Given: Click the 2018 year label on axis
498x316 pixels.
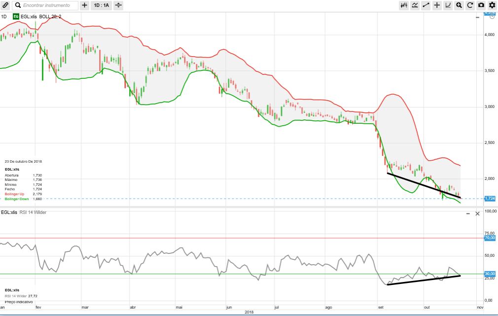Looking at the screenshot, I should pos(249,312).
